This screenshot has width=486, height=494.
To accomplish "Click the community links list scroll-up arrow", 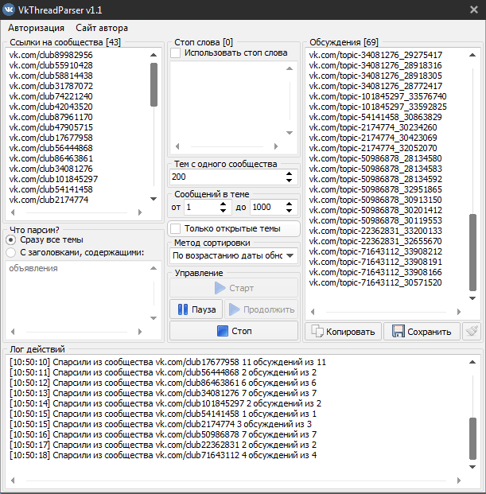I will tap(154, 55).
